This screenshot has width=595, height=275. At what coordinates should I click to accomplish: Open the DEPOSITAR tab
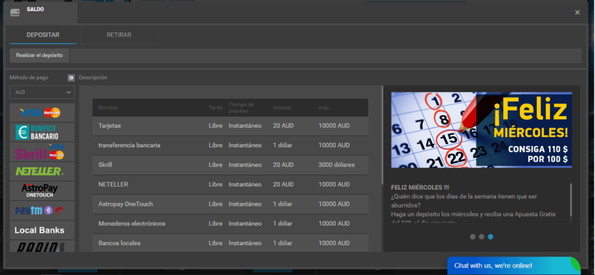tap(43, 35)
